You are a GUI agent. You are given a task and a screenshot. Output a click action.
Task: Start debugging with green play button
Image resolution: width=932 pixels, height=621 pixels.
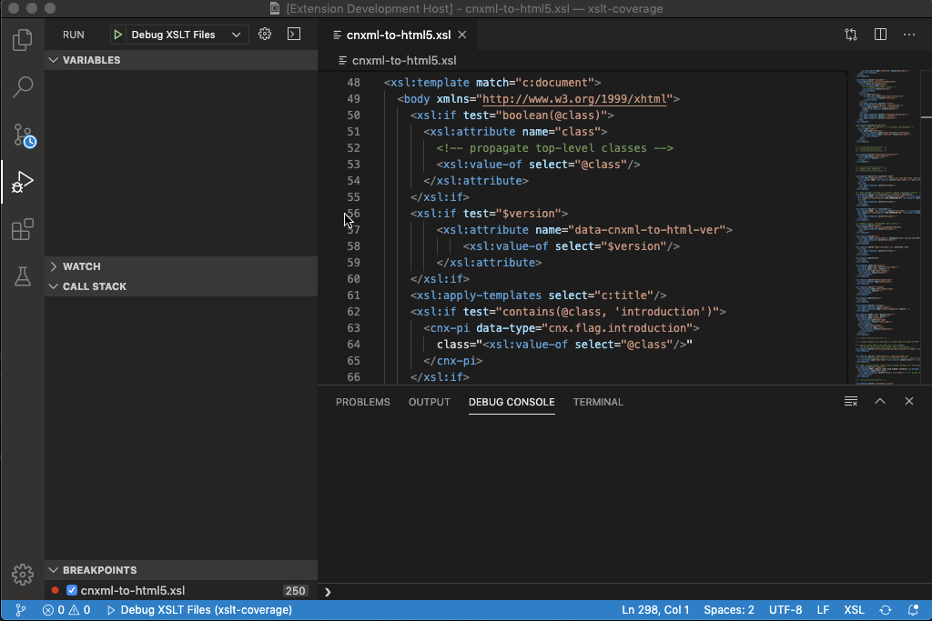pyautogui.click(x=117, y=35)
